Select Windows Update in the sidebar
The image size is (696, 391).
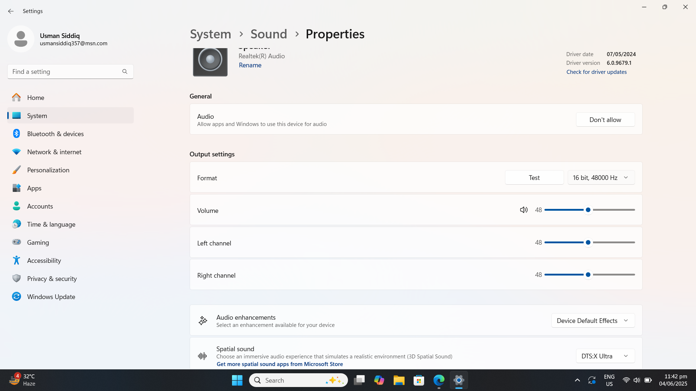point(51,297)
